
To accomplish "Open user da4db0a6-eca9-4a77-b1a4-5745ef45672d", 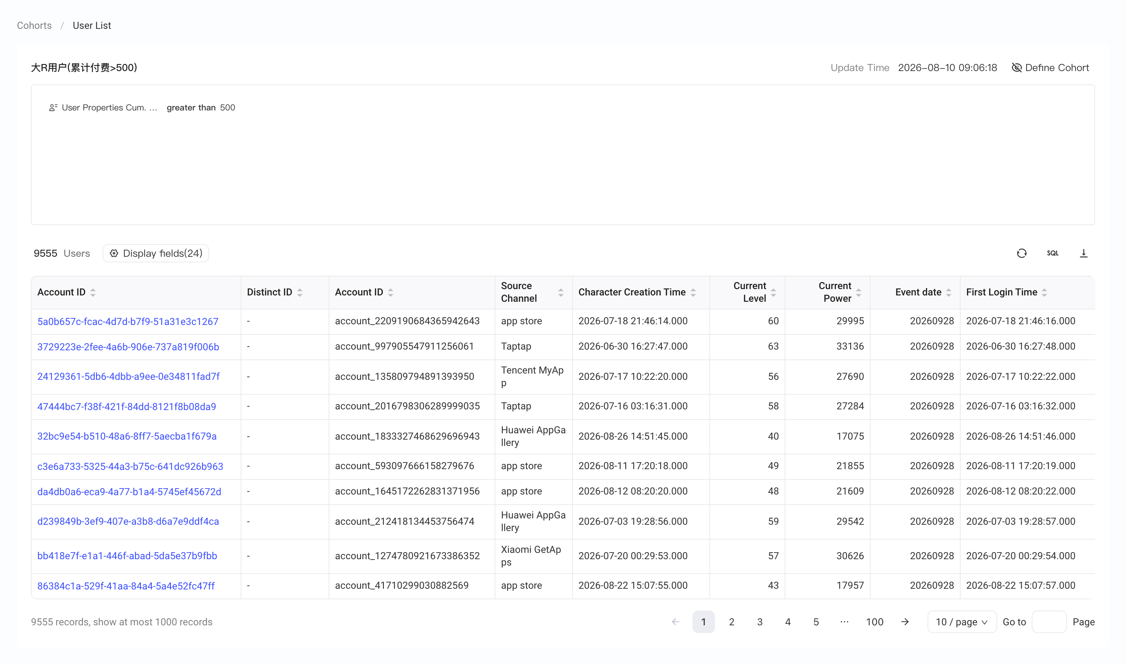I will click(x=129, y=492).
